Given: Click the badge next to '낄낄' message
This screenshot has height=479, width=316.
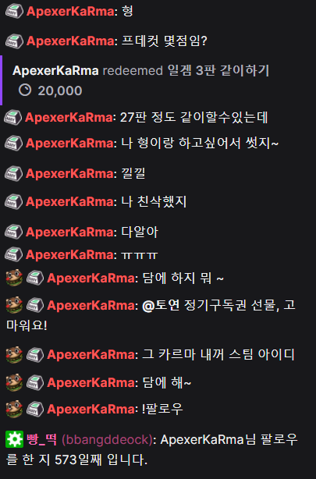Looking at the screenshot, I should pyautogui.click(x=13, y=173).
